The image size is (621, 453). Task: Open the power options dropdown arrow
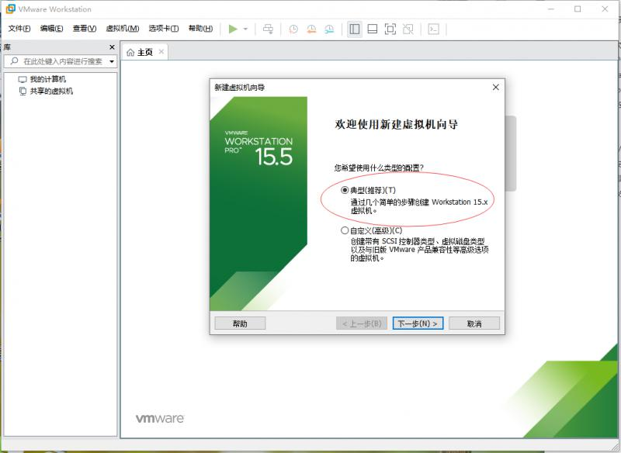coord(245,29)
